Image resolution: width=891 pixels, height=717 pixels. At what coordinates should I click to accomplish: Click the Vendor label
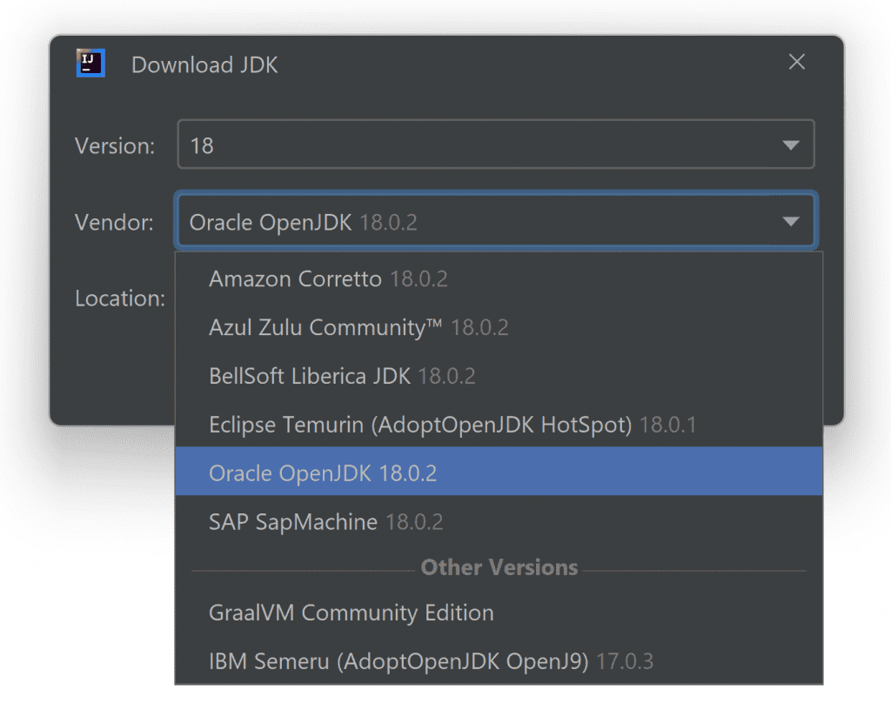114,223
